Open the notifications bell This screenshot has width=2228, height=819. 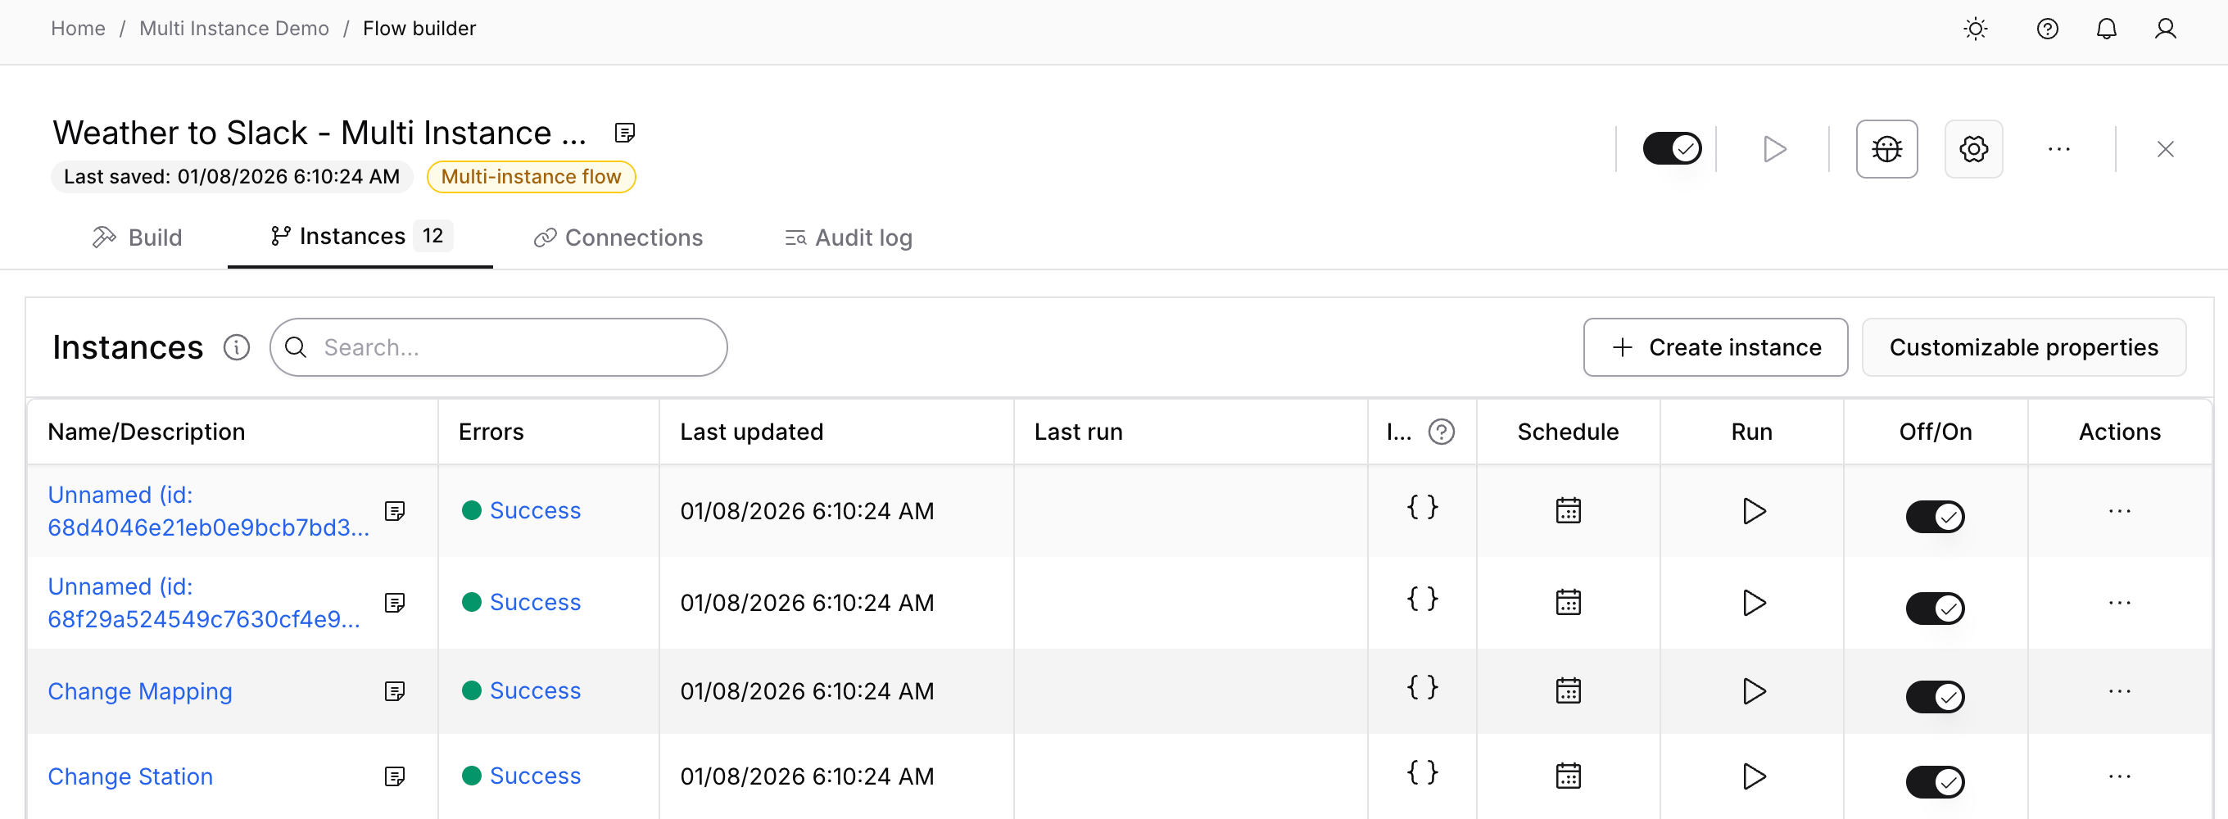(x=2106, y=29)
